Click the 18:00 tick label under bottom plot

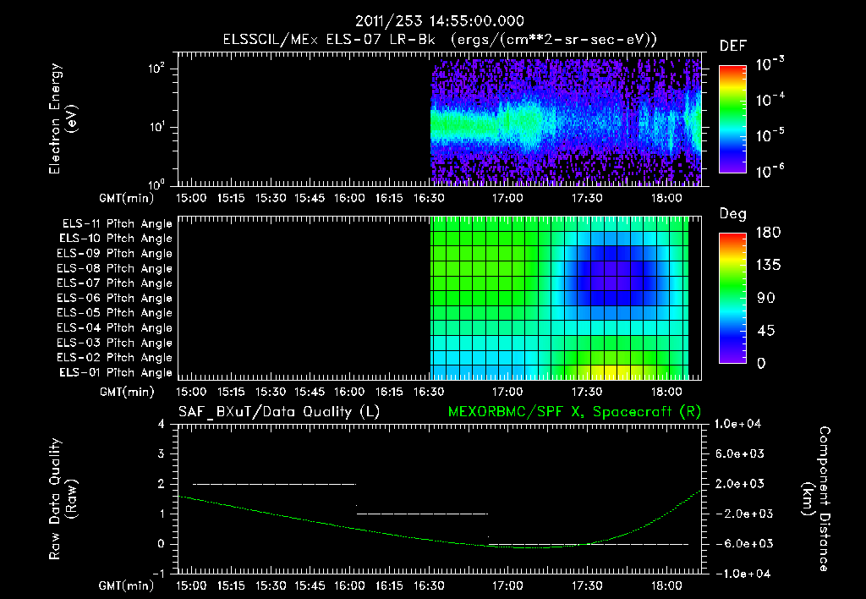(x=666, y=585)
